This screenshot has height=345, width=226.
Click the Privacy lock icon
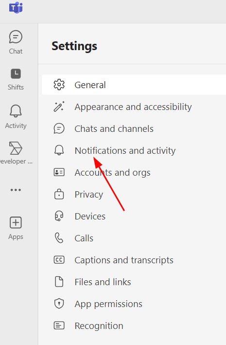coord(59,194)
